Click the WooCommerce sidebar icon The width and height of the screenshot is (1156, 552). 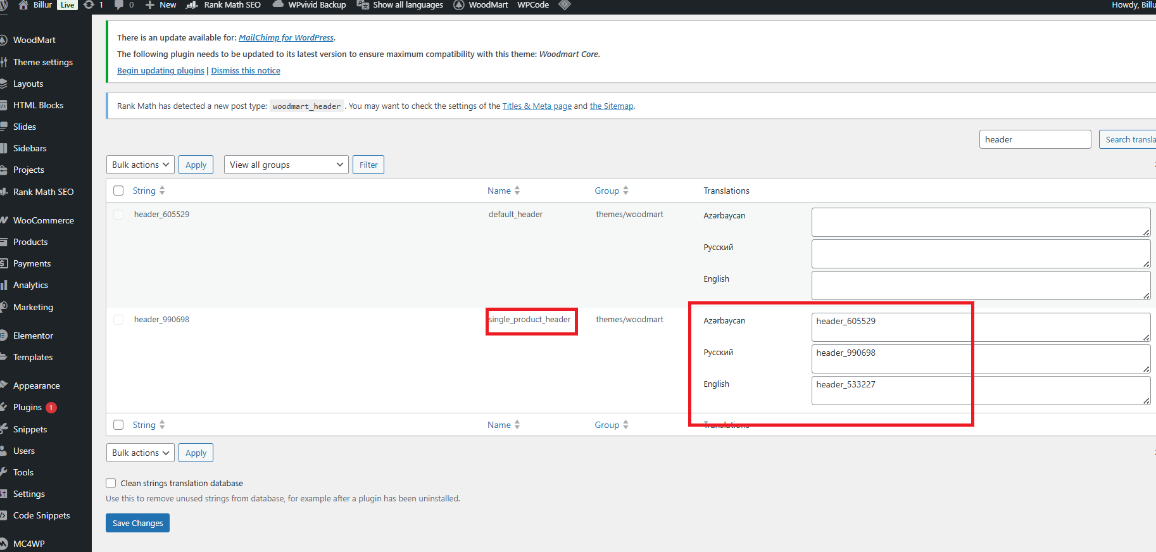[x=4, y=220]
